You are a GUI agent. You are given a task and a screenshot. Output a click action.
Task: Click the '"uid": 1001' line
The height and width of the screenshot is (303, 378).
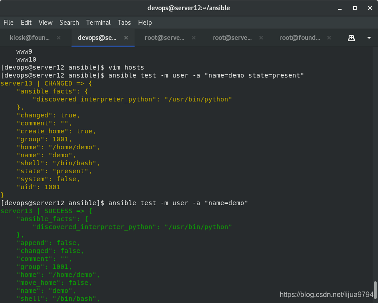38,187
